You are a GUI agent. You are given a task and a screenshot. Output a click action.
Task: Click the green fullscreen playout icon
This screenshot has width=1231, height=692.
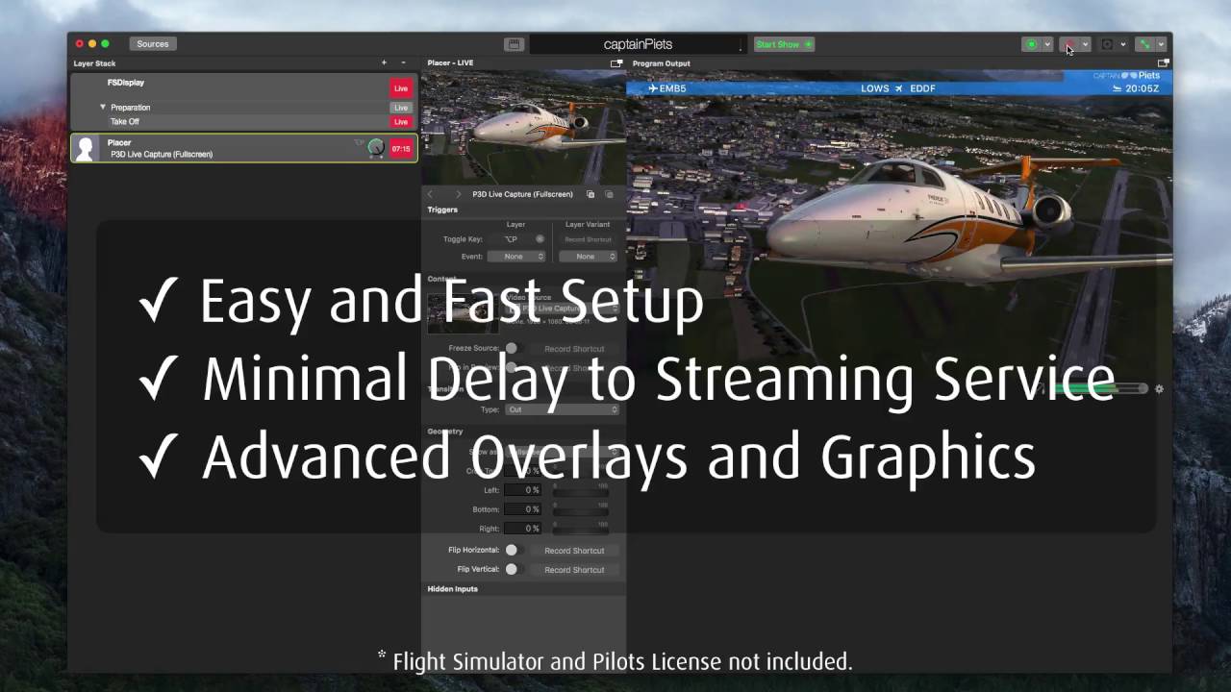click(x=1144, y=44)
